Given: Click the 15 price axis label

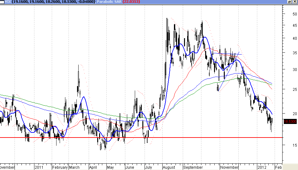Looking at the screenshot, I should pyautogui.click(x=295, y=145).
